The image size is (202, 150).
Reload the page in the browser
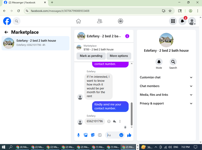19,11
